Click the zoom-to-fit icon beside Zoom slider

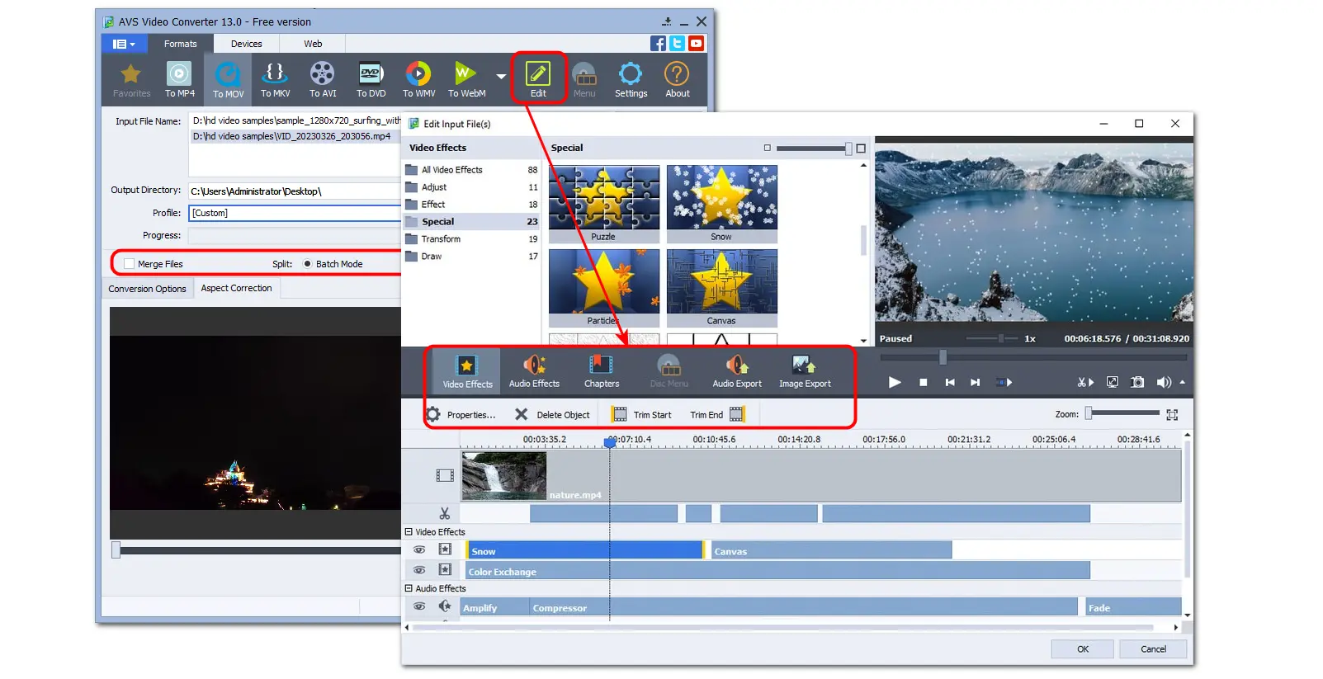pos(1172,414)
